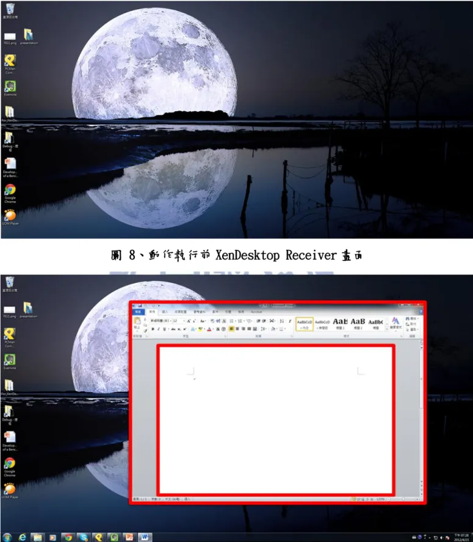Click the Word icon on the taskbar

tap(145, 537)
